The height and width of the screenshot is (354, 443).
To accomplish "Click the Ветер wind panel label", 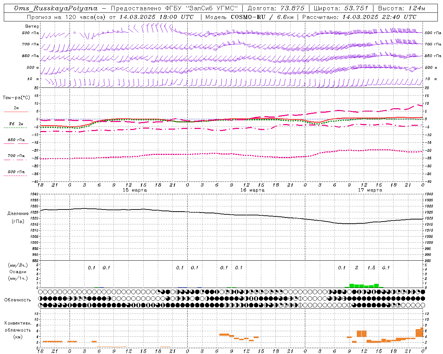I will click(32, 26).
